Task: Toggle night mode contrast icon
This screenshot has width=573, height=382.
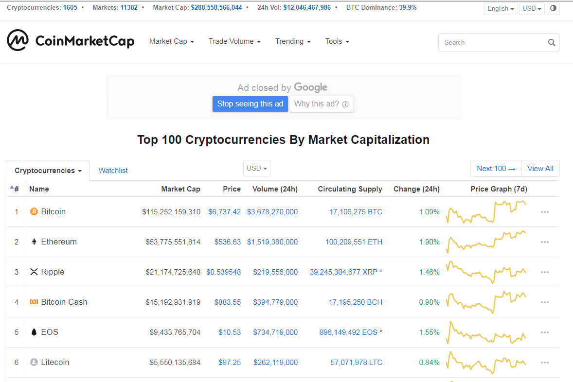Action: (x=553, y=8)
